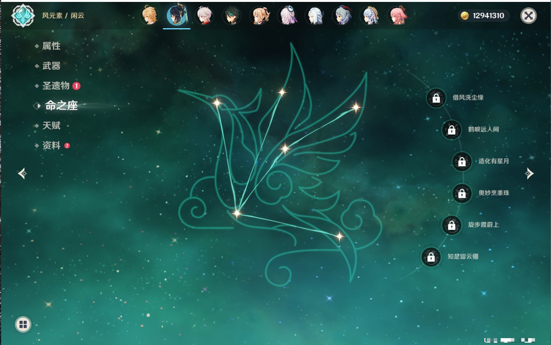The width and height of the screenshot is (551, 345).
Task: Select the star where the lines converge at the tail
Action: [x=237, y=213]
